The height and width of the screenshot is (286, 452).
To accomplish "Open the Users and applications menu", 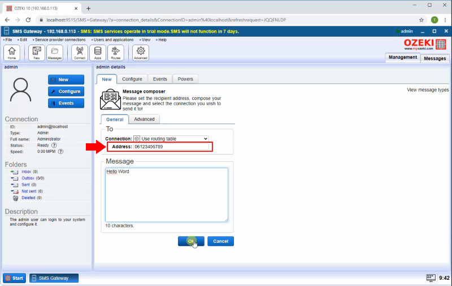I will (x=112, y=39).
